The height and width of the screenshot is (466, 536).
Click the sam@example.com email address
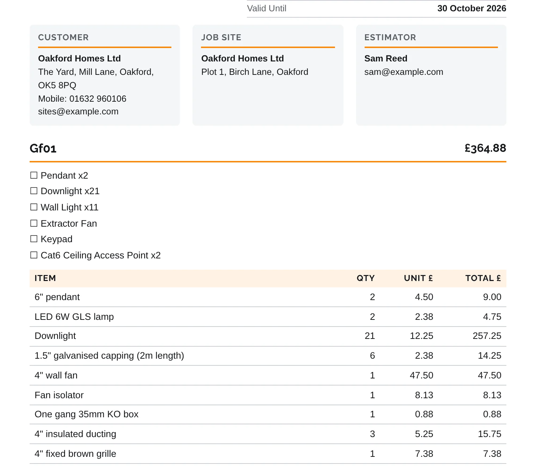tap(404, 72)
